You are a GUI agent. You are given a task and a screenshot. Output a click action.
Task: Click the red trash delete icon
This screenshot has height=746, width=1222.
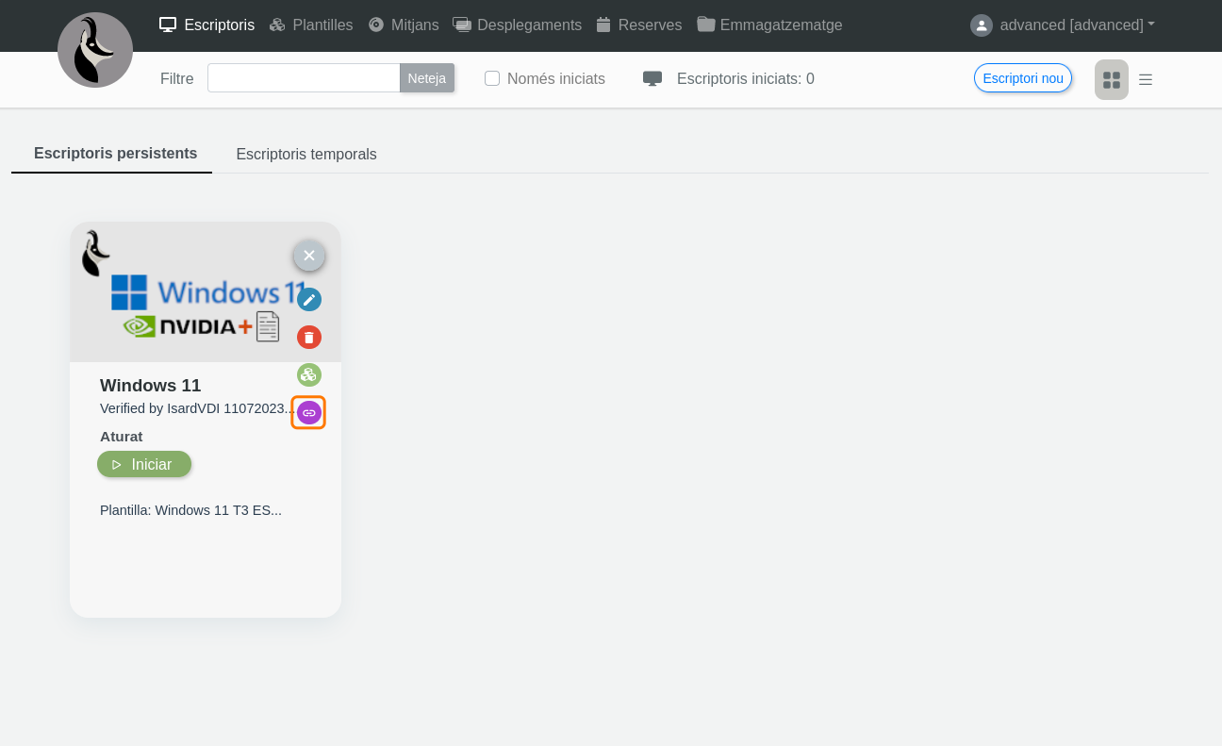(309, 338)
